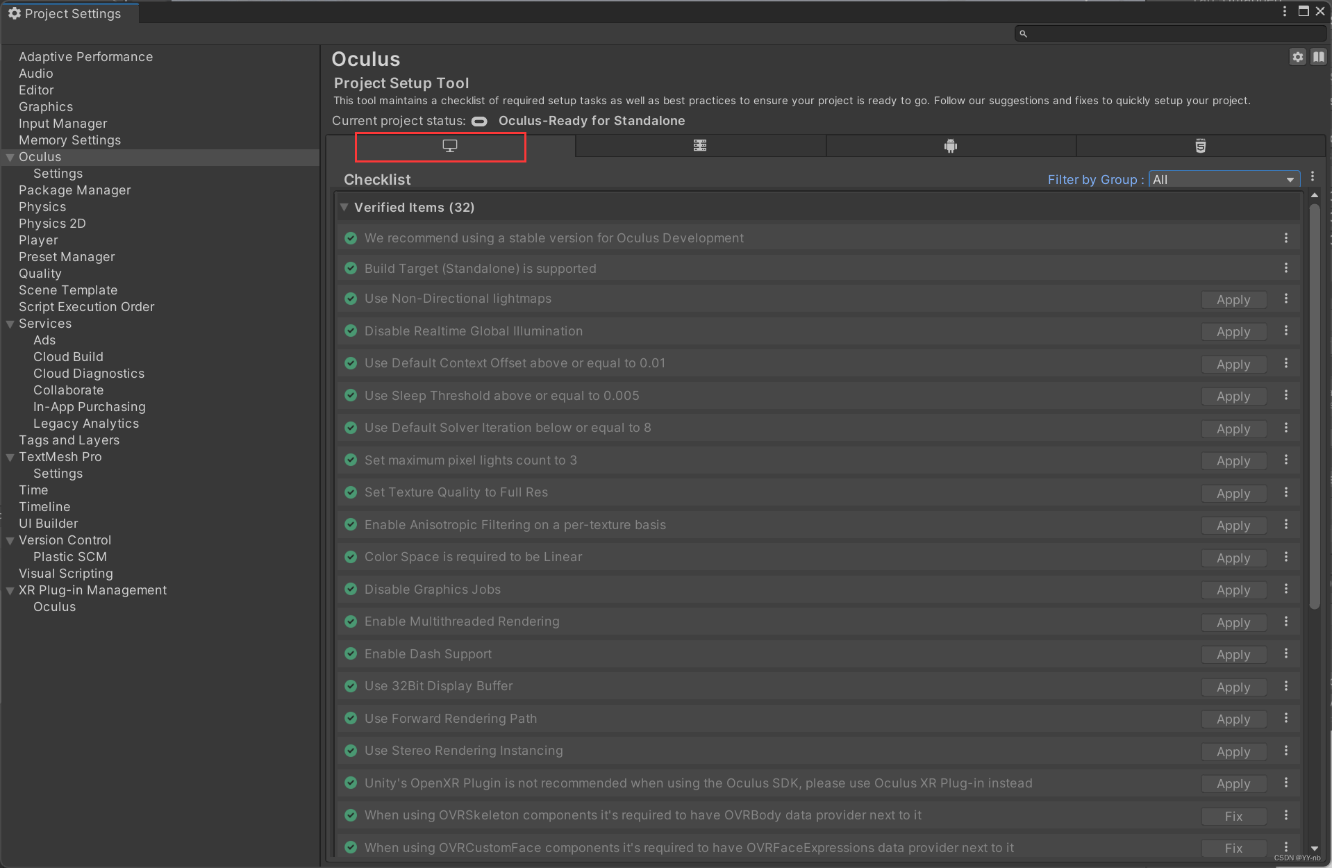The width and height of the screenshot is (1332, 868).
Task: Open more options for Build Target (Standalone) row
Action: (1286, 267)
